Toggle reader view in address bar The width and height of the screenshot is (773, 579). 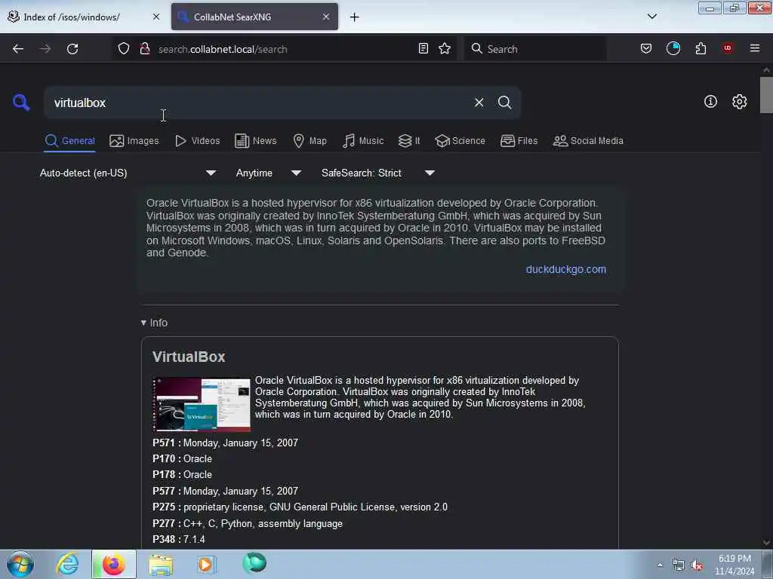pyautogui.click(x=423, y=48)
